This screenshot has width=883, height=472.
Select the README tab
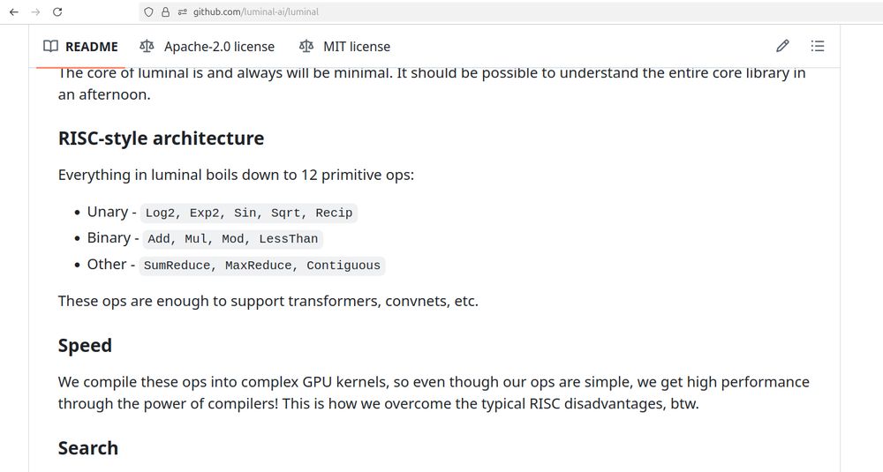(80, 47)
